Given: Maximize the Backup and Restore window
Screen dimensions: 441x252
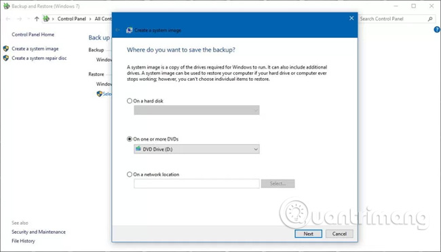Looking at the screenshot, I should coord(413,6).
